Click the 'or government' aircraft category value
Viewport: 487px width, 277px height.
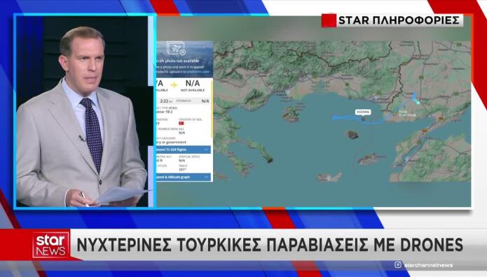(x=172, y=143)
